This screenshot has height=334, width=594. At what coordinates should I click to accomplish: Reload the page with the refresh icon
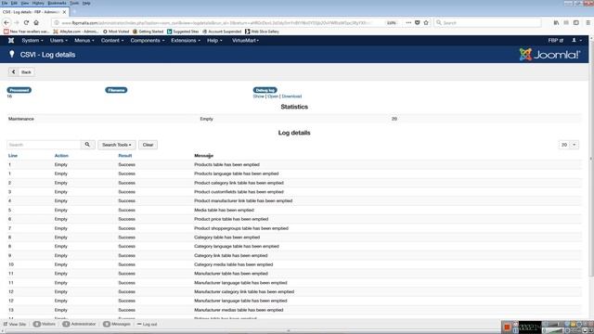[26, 22]
